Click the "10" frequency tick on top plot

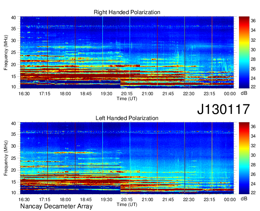coord(13,87)
